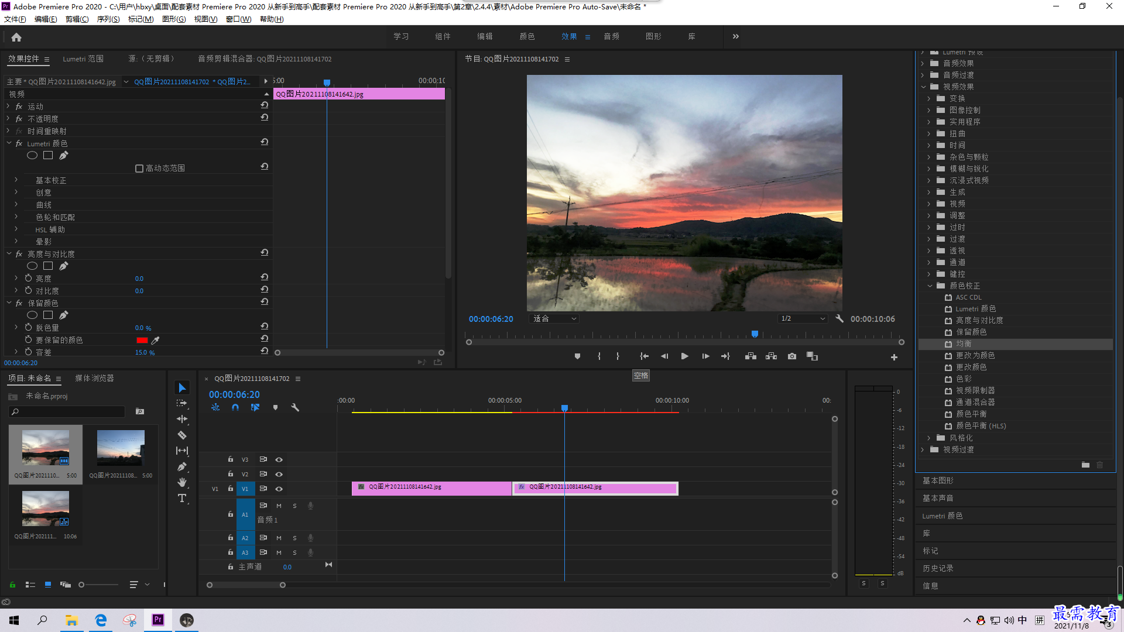Create ellipse mask under Lumetri 颜色
1124x632 pixels.
pyautogui.click(x=32, y=155)
